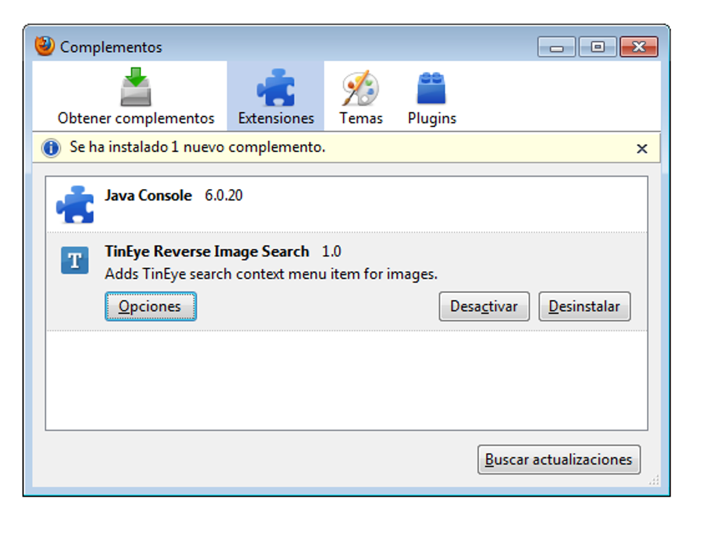The height and width of the screenshot is (553, 702).
Task: Open the Obtener complementos section icon
Action: [x=136, y=87]
